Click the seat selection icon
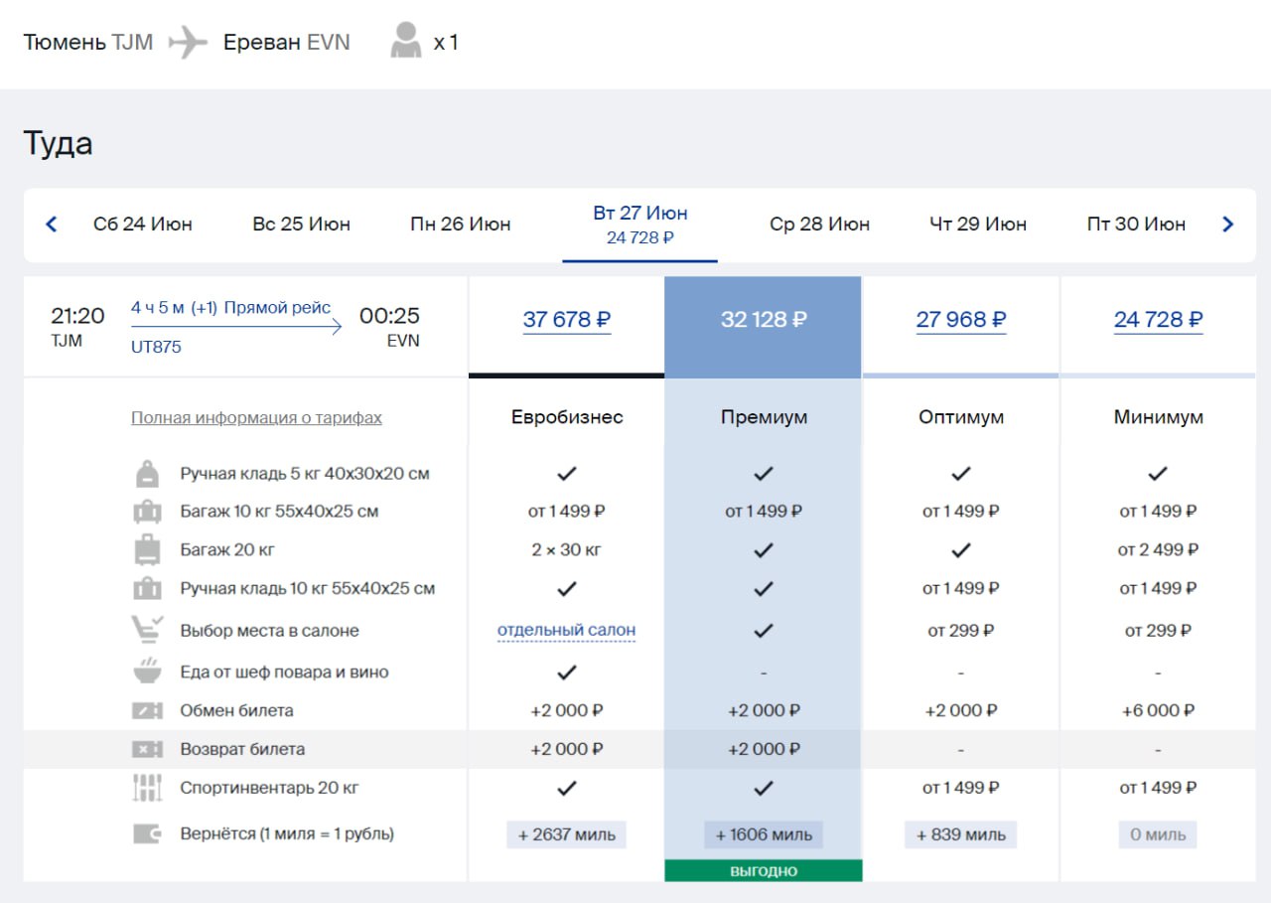This screenshot has height=903, width=1271. (147, 630)
